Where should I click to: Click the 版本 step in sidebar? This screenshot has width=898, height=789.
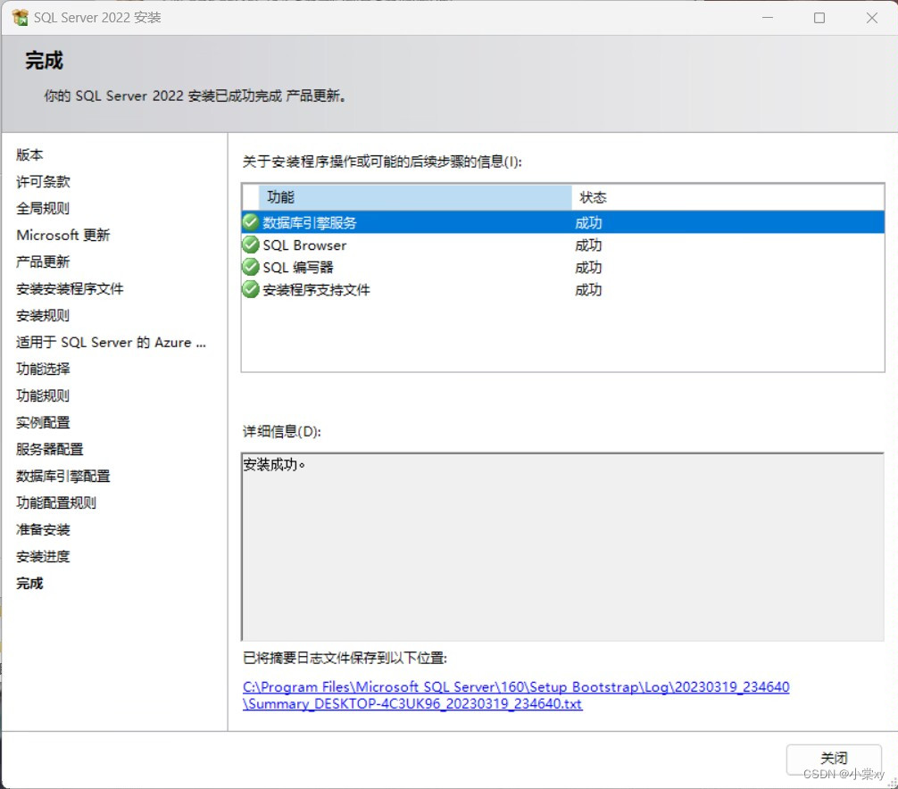pyautogui.click(x=29, y=154)
